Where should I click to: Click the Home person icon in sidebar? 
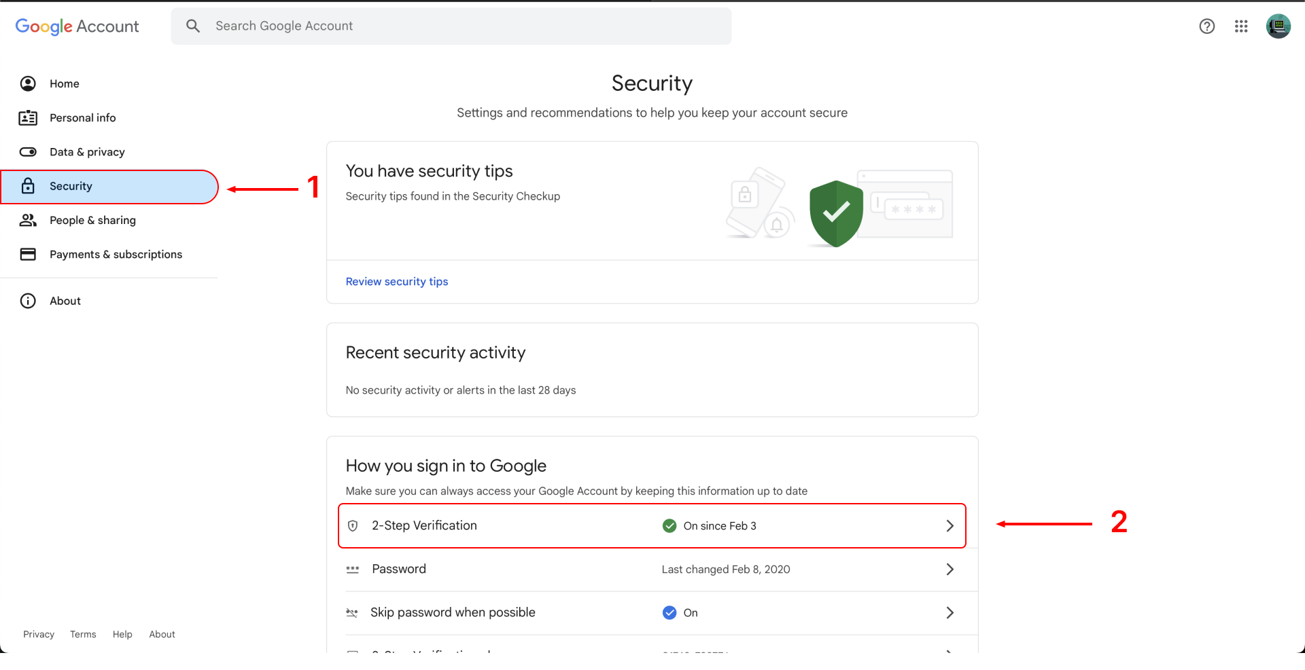pyautogui.click(x=28, y=83)
